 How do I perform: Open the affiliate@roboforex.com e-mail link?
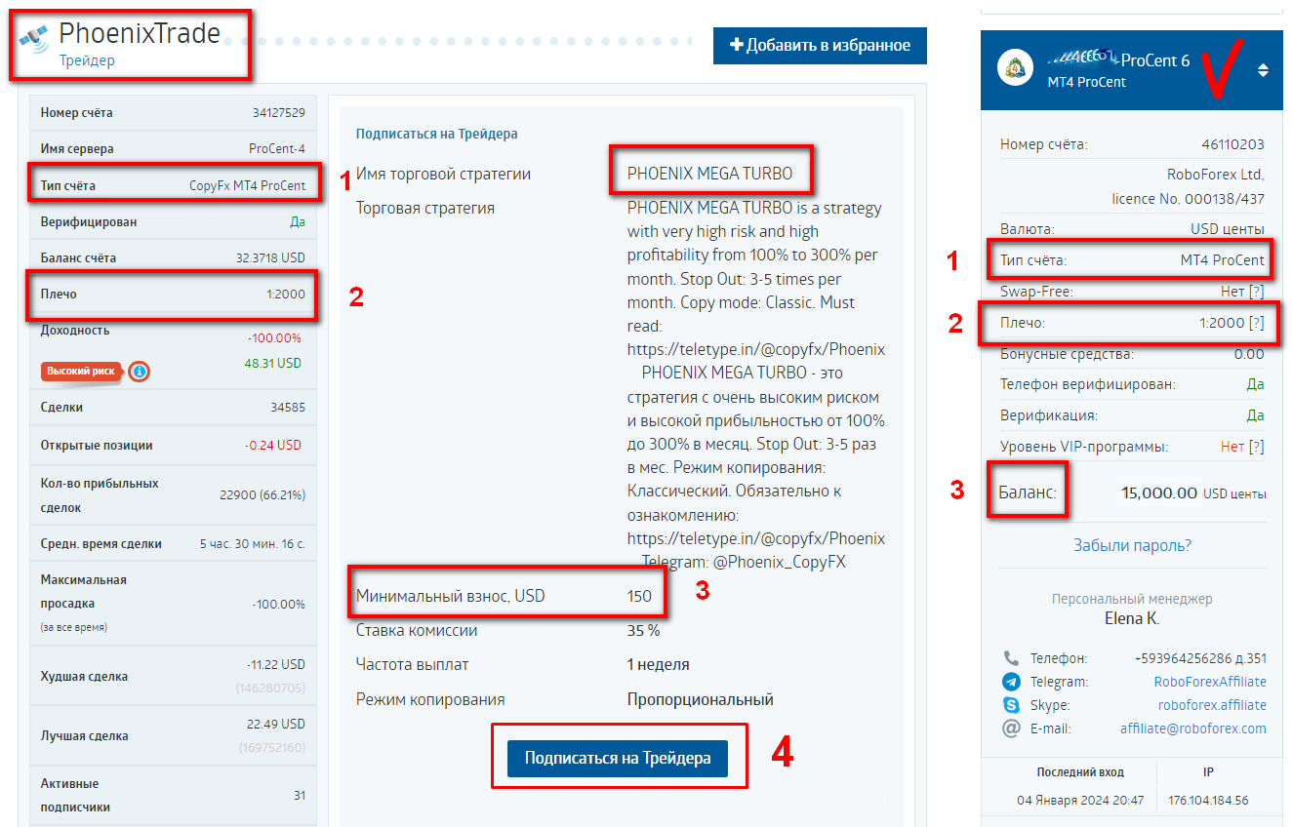(x=1193, y=729)
